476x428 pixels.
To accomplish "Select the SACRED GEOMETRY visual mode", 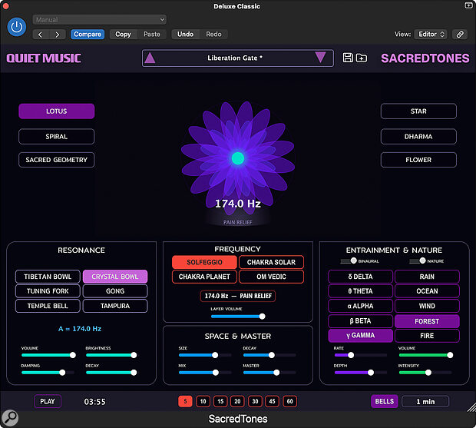I will 57,160.
